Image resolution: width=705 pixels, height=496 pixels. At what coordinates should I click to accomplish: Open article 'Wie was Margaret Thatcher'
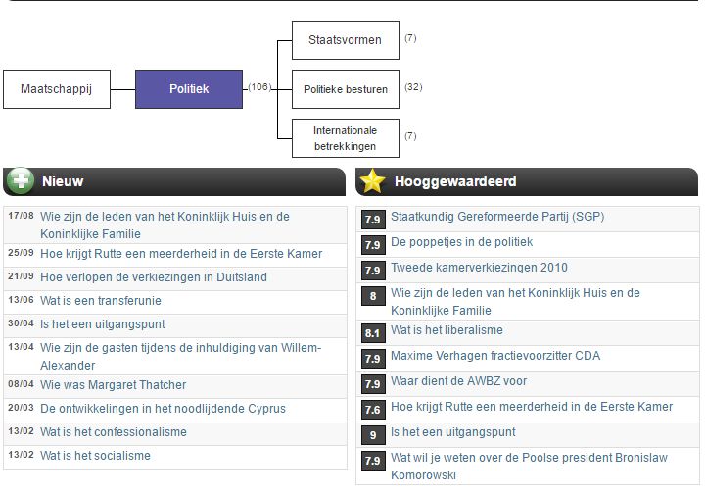tap(113, 385)
